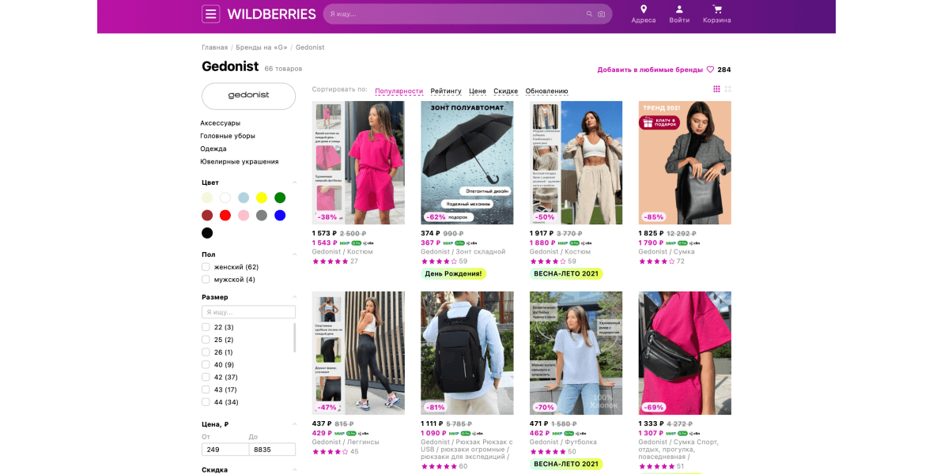The height and width of the screenshot is (474, 933).
Task: Open the Одежда category
Action: [x=213, y=149]
